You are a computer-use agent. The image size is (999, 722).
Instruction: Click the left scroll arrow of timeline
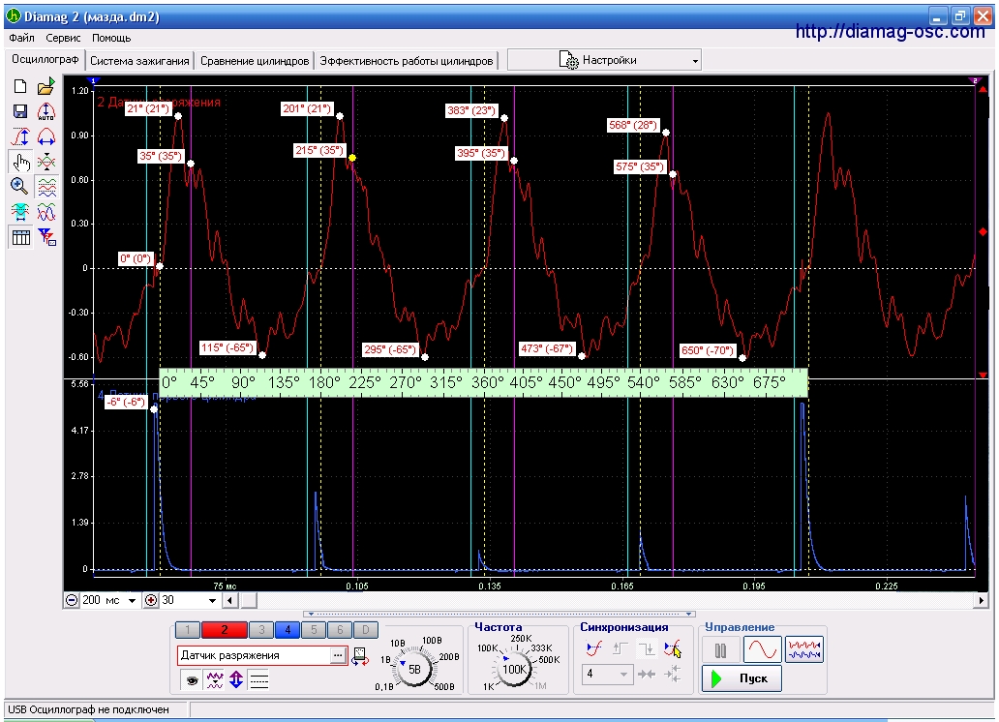230,600
